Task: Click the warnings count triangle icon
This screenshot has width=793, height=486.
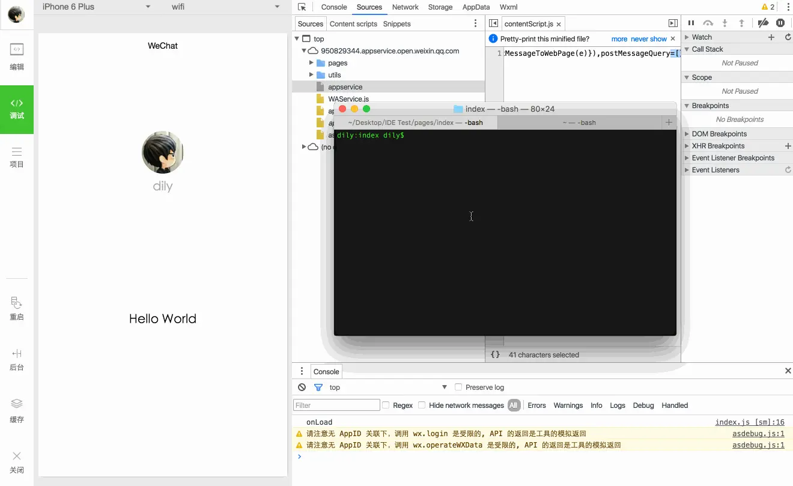Action: 765,7
